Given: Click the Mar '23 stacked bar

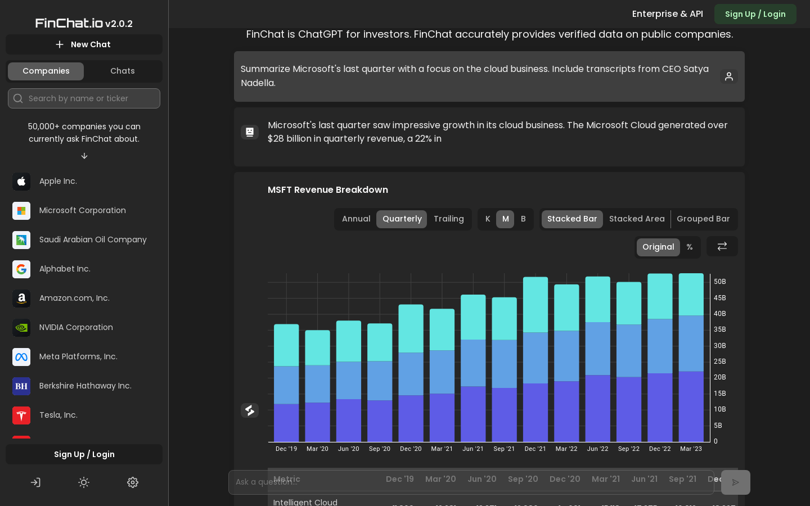Looking at the screenshot, I should point(691,358).
